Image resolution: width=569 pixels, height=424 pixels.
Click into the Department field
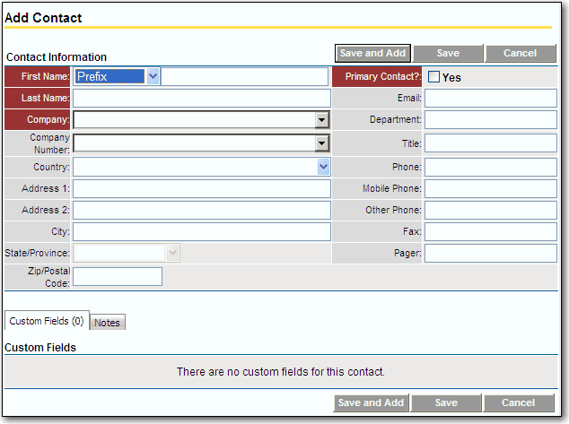(x=491, y=120)
